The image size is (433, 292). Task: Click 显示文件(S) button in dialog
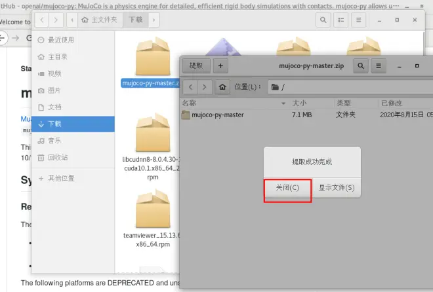tap(337, 188)
